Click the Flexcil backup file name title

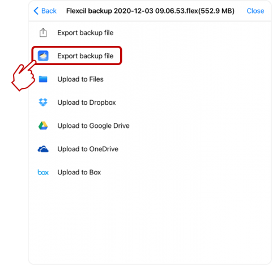[150, 11]
